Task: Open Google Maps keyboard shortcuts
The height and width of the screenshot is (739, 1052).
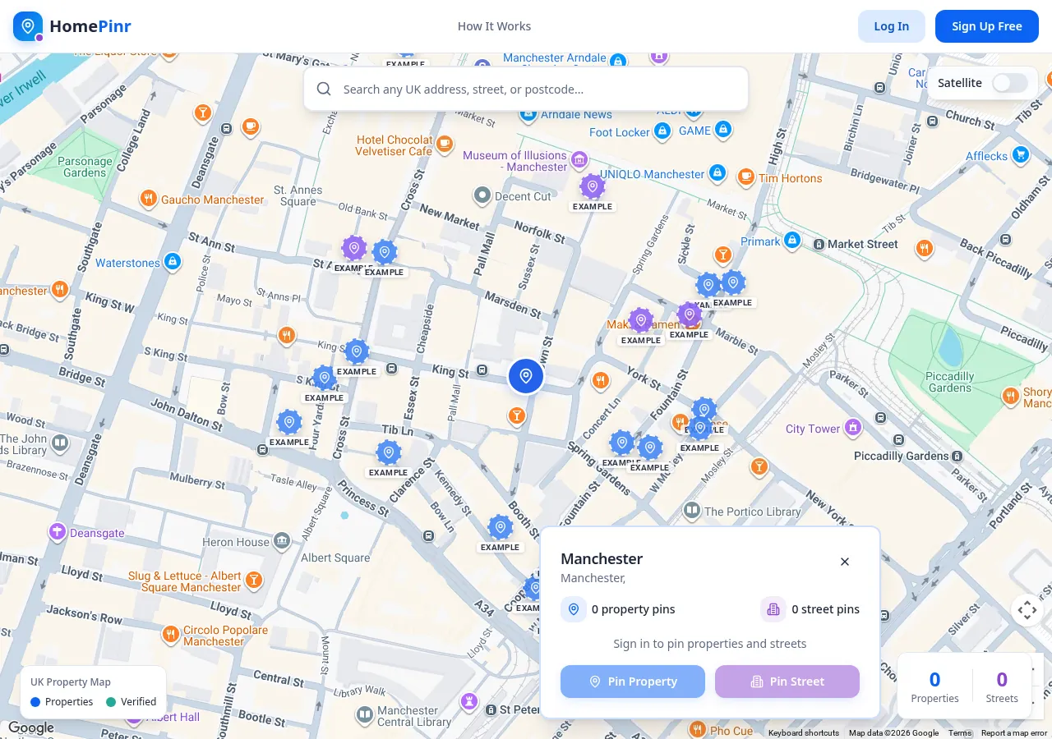Action: [804, 733]
